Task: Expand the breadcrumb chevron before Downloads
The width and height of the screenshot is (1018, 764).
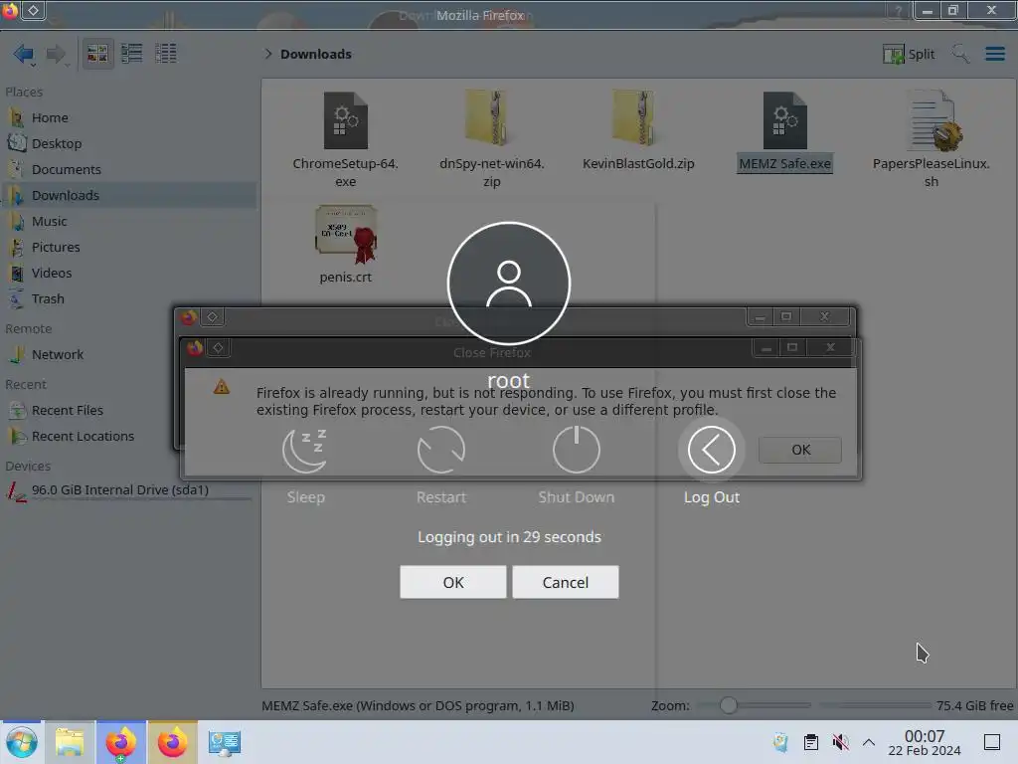Action: click(268, 54)
